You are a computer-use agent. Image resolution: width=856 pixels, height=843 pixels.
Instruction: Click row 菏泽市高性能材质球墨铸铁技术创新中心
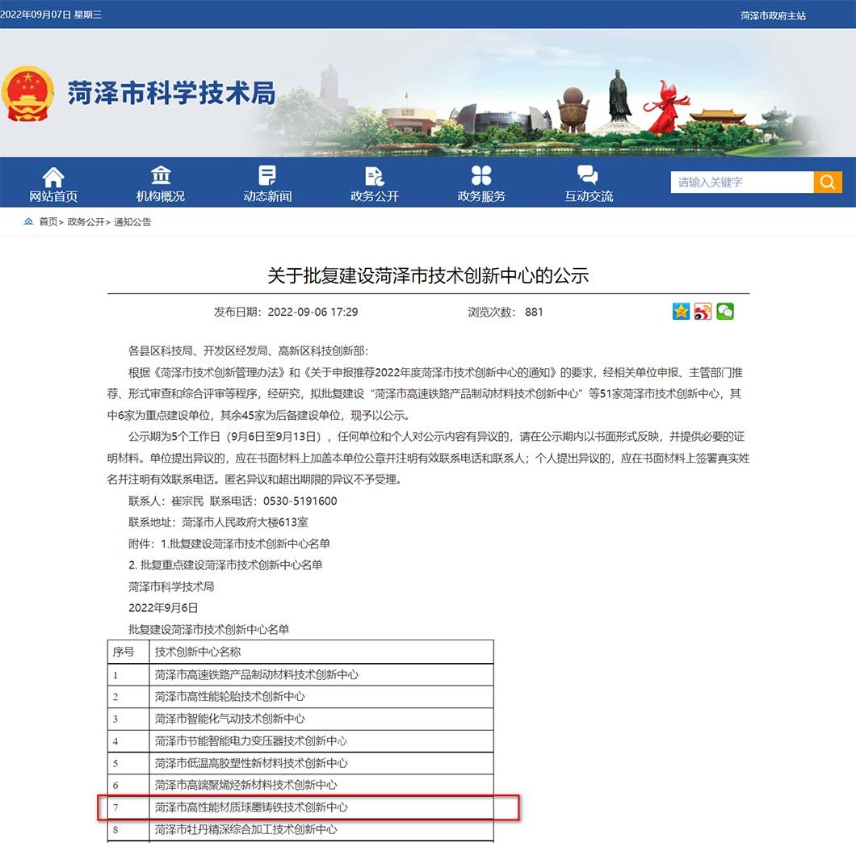(300, 807)
